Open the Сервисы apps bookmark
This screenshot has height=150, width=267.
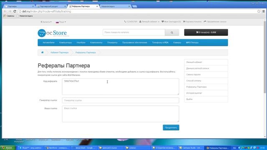click(x=9, y=16)
